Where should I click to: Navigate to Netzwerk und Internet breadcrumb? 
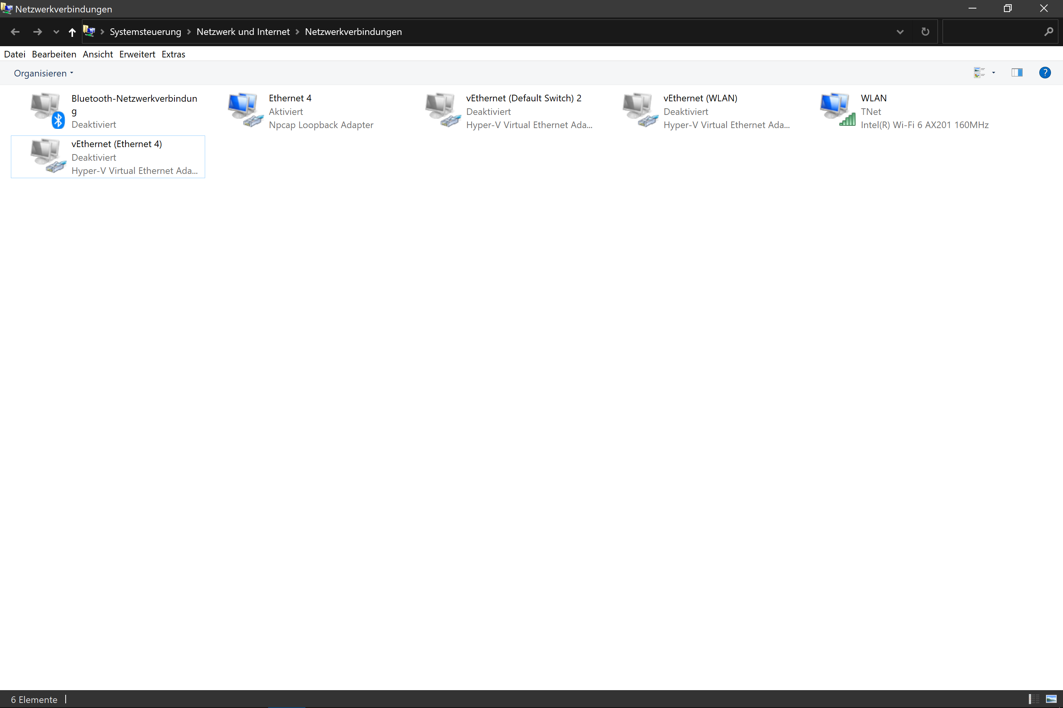coord(243,31)
